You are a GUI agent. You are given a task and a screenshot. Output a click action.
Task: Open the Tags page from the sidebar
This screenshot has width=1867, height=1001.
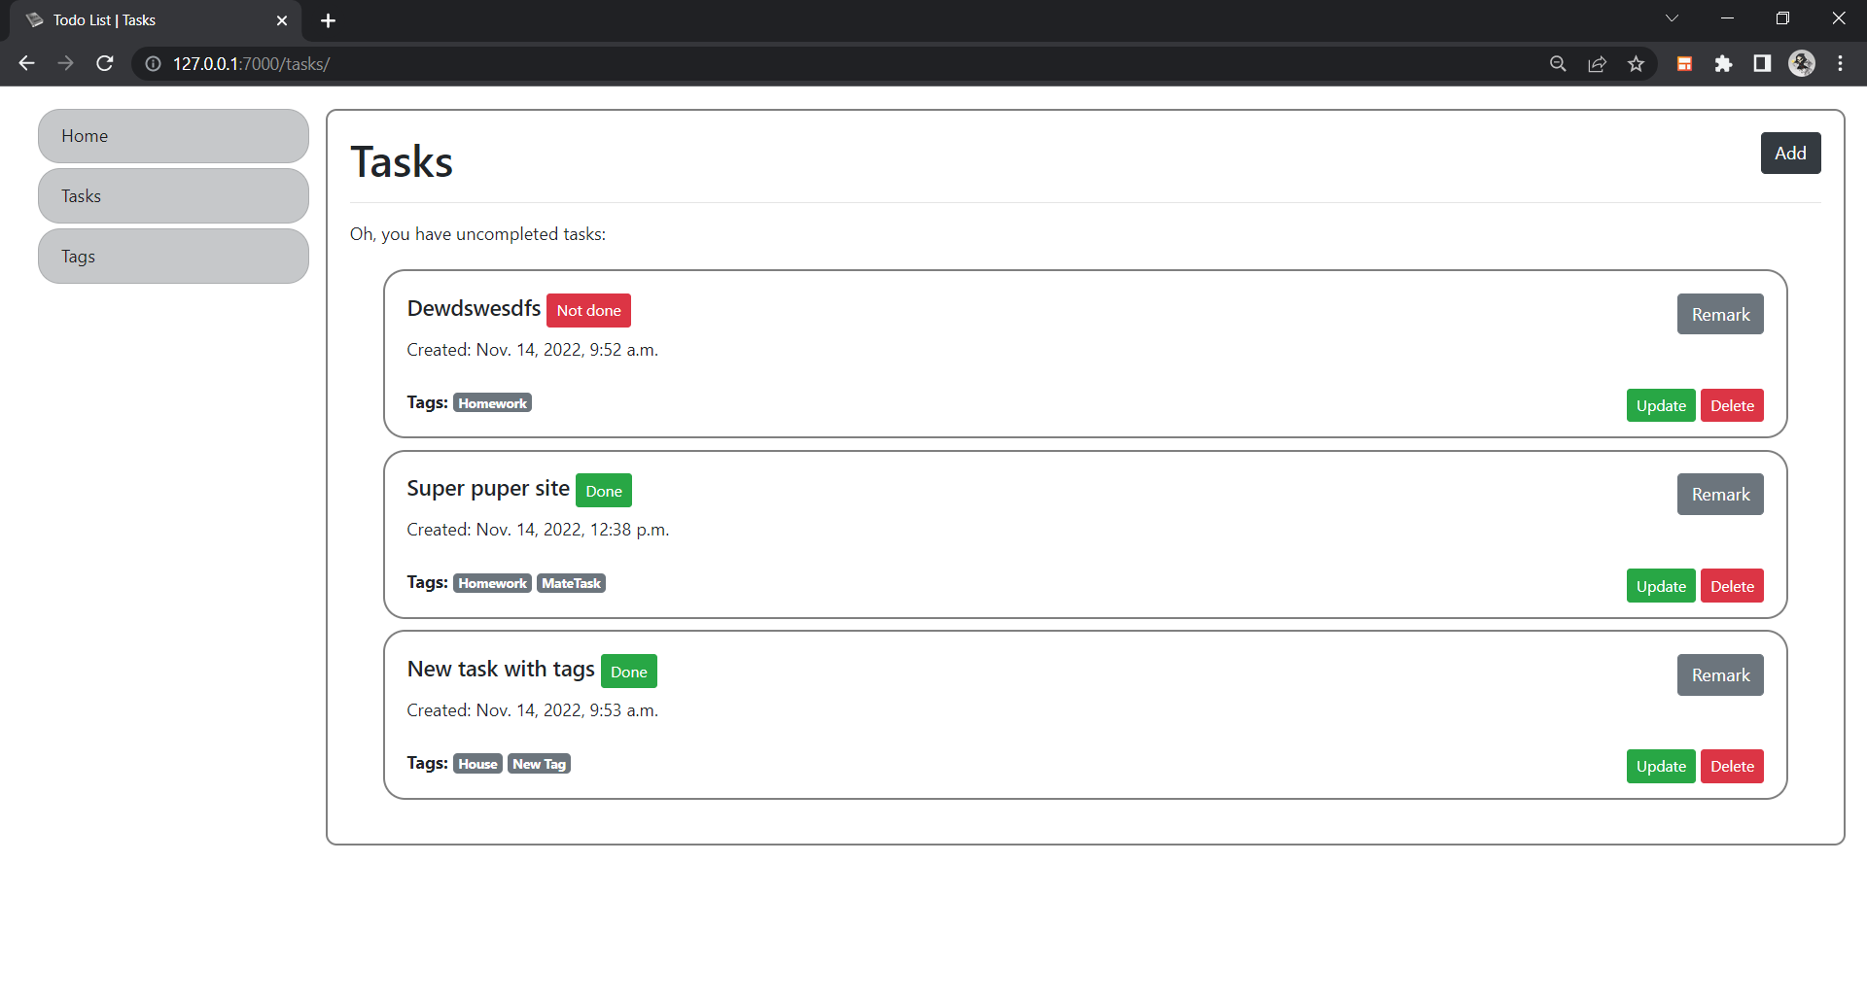pyautogui.click(x=173, y=256)
